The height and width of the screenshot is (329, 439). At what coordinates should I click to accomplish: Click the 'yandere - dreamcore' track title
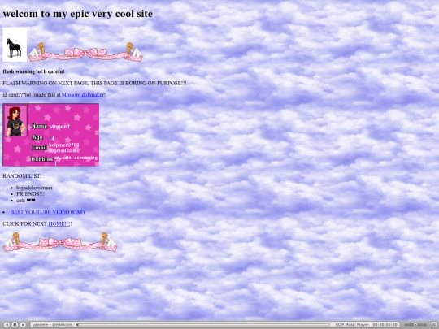52,324
